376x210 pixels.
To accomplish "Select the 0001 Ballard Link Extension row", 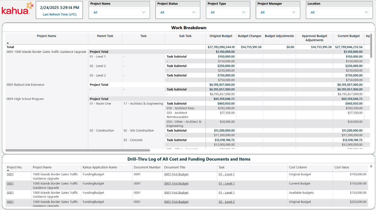I will pos(25,85).
